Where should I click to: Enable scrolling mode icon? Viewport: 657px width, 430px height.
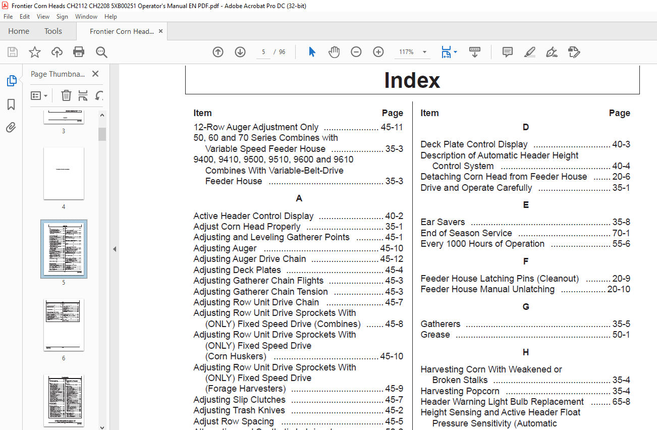tap(475, 52)
